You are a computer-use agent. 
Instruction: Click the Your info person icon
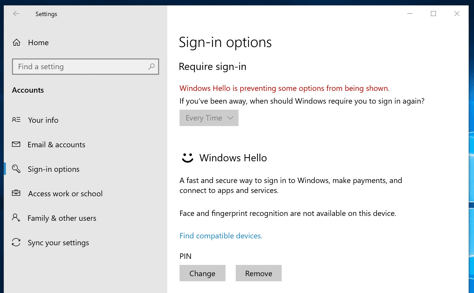pyautogui.click(x=16, y=120)
